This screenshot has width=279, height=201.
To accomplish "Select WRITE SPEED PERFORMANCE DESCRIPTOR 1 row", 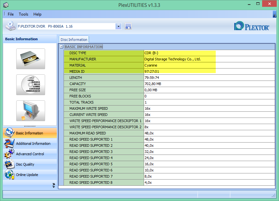I will [x=104, y=121].
